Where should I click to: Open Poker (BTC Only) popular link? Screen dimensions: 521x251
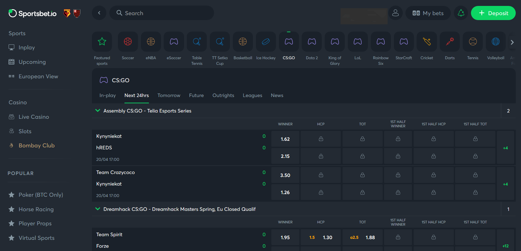[36, 195]
